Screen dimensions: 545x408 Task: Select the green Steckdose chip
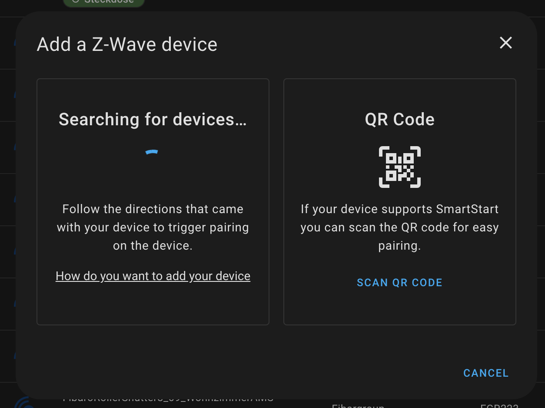pyautogui.click(x=104, y=3)
